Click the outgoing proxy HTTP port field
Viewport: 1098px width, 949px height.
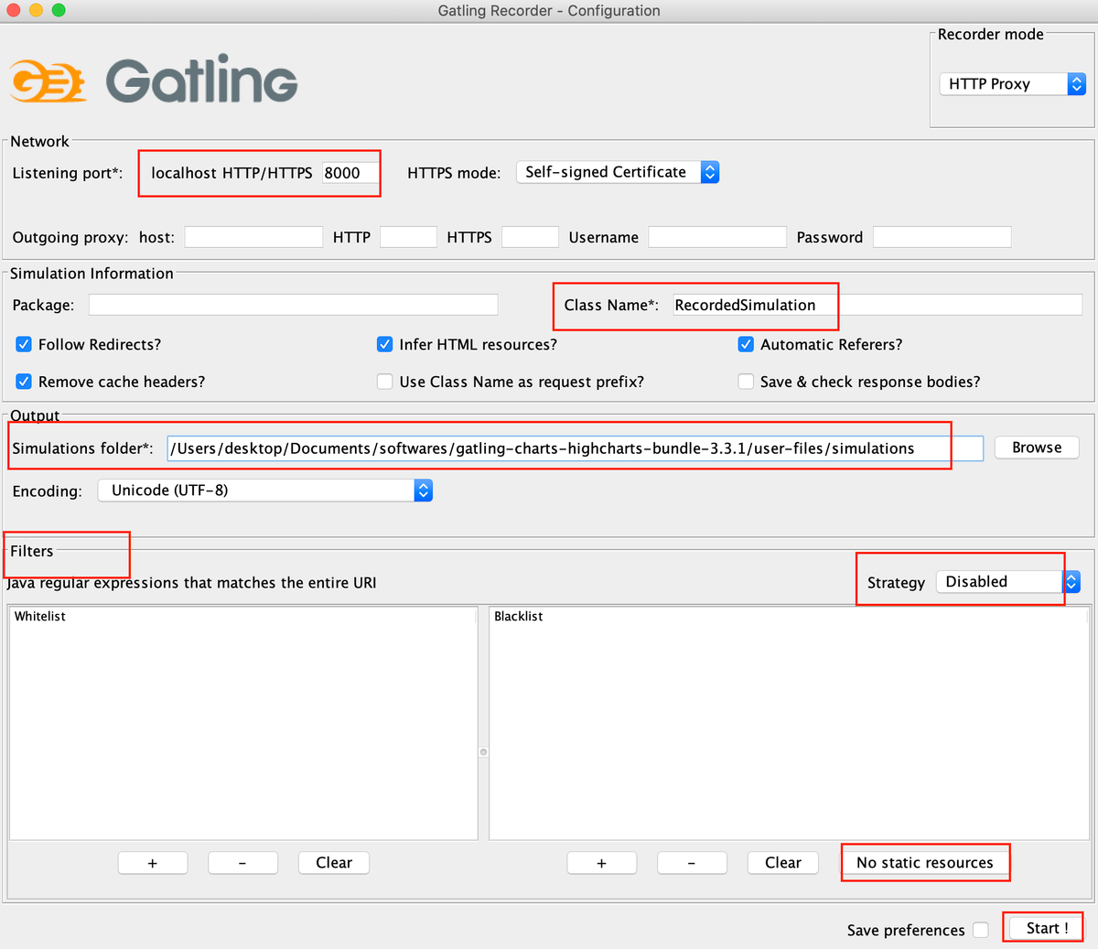point(408,237)
